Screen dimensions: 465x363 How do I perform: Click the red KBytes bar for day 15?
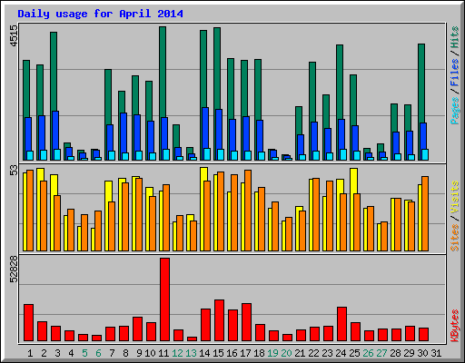pyautogui.click(x=219, y=320)
